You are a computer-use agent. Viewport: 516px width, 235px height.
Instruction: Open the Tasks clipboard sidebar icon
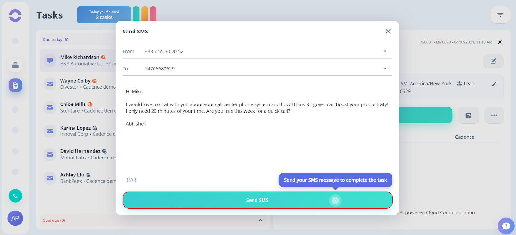(15, 85)
